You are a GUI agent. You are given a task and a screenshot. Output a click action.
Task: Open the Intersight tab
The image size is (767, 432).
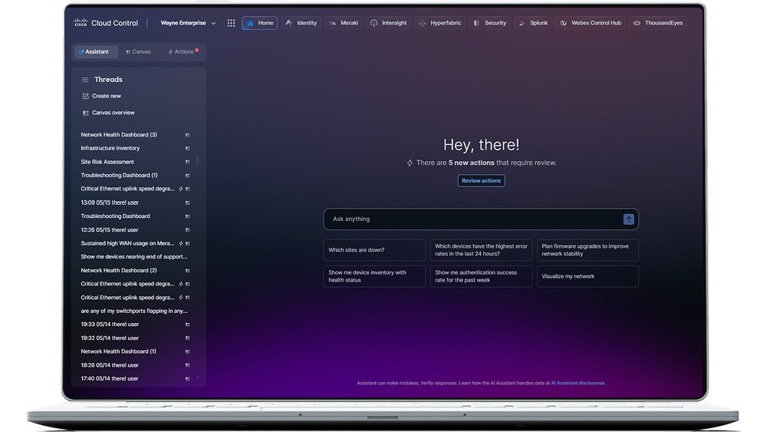(388, 23)
